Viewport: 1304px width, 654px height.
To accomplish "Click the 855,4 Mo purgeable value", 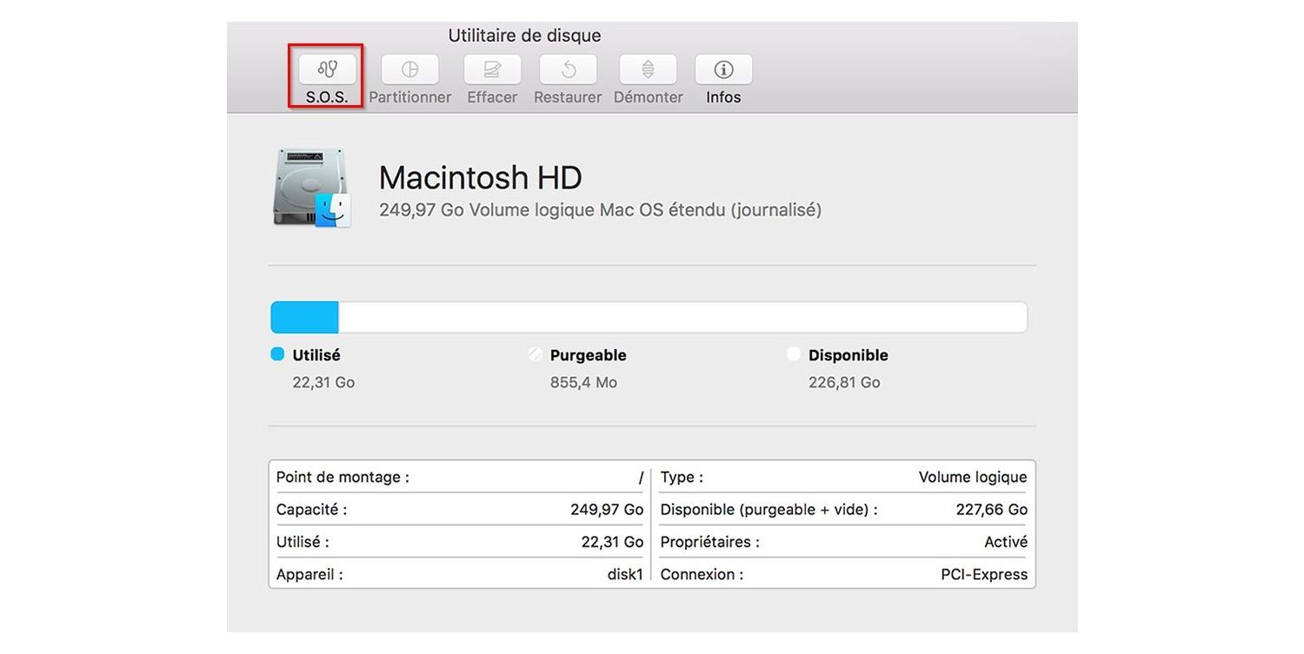I will pos(583,382).
